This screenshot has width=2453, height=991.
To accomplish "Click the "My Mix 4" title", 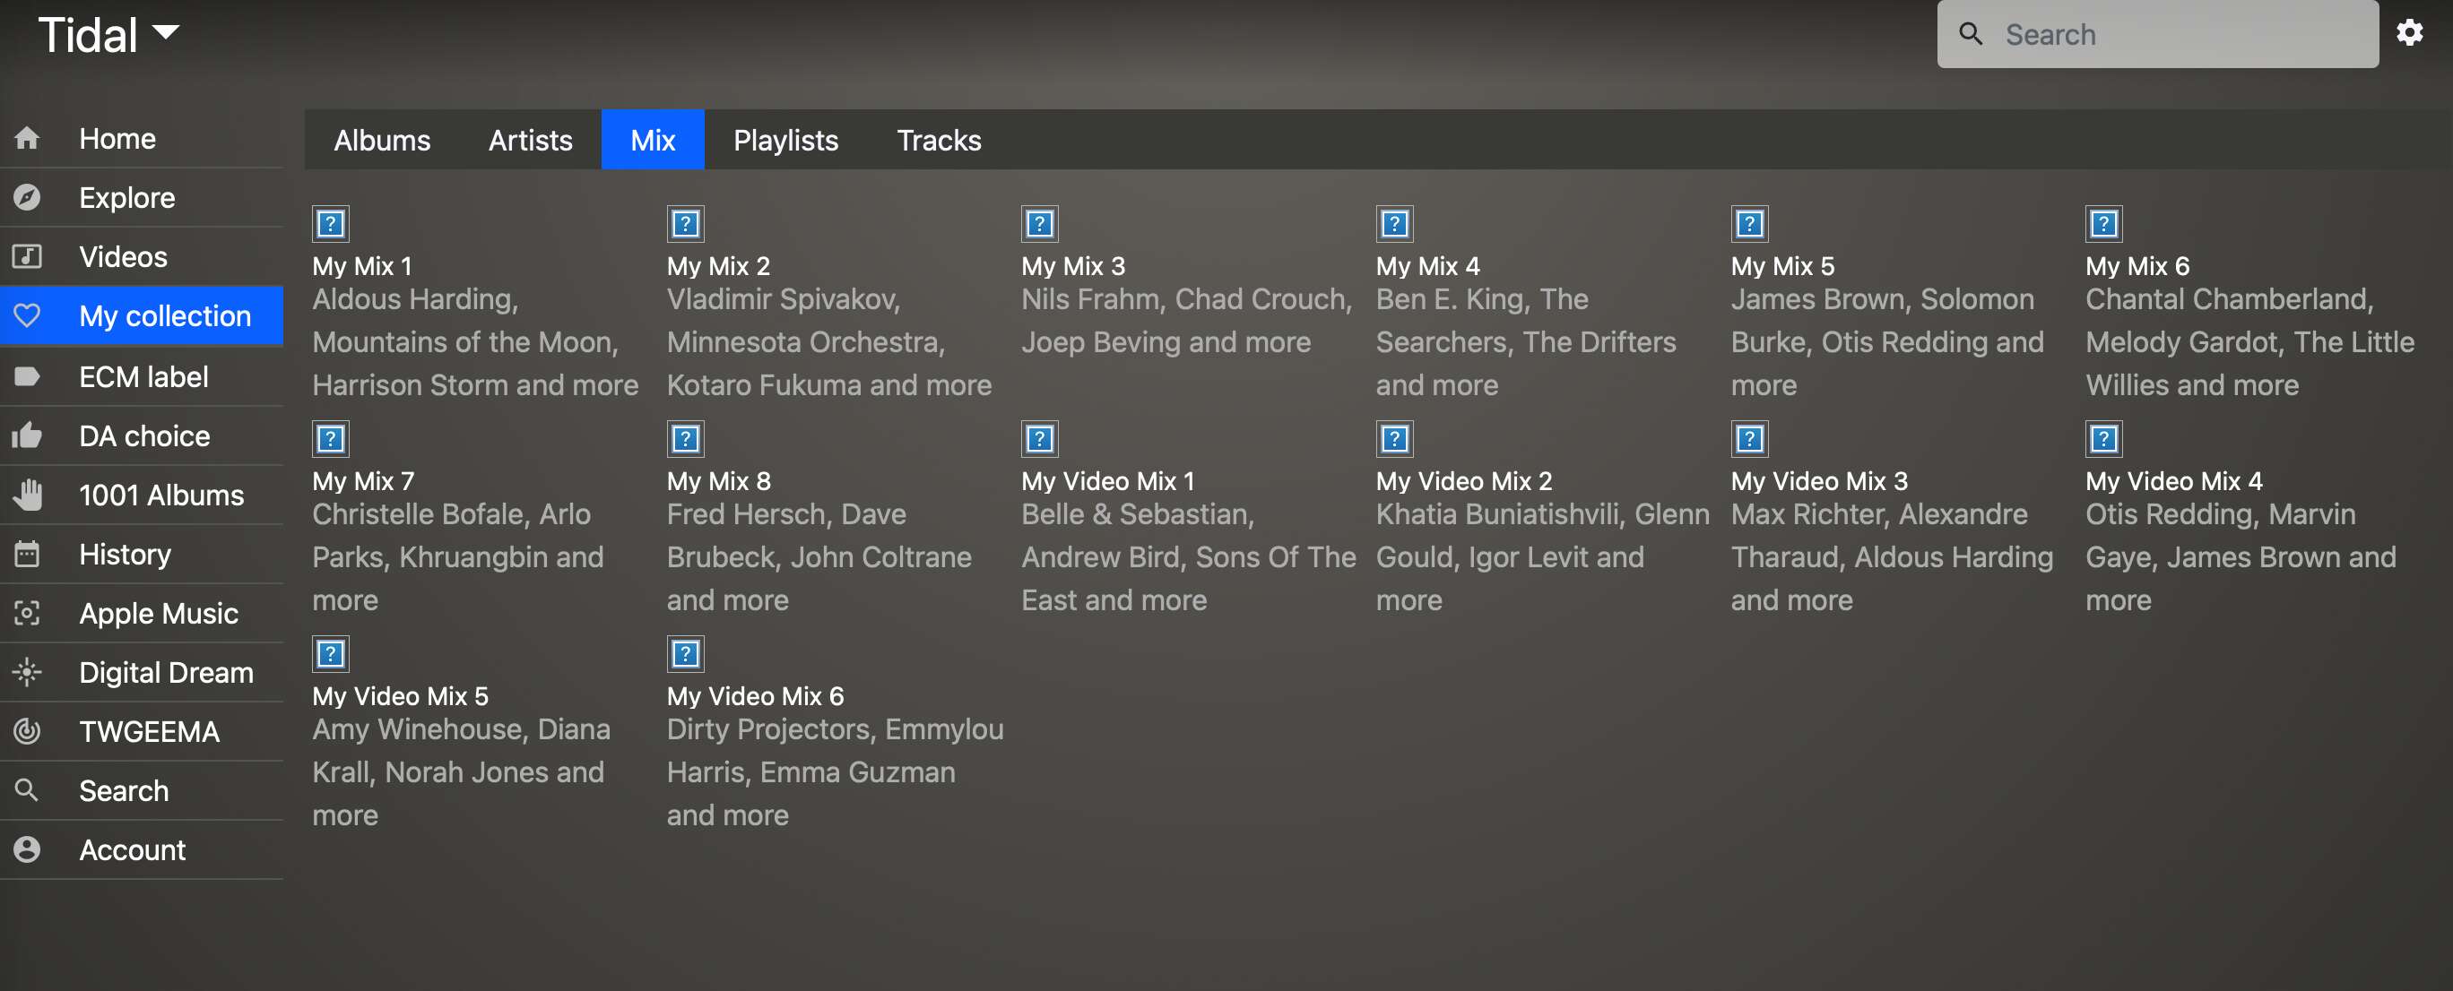I will [1427, 265].
